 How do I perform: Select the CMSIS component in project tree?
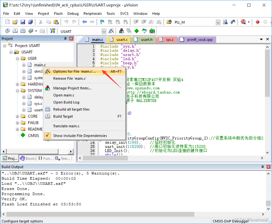(x=33, y=136)
